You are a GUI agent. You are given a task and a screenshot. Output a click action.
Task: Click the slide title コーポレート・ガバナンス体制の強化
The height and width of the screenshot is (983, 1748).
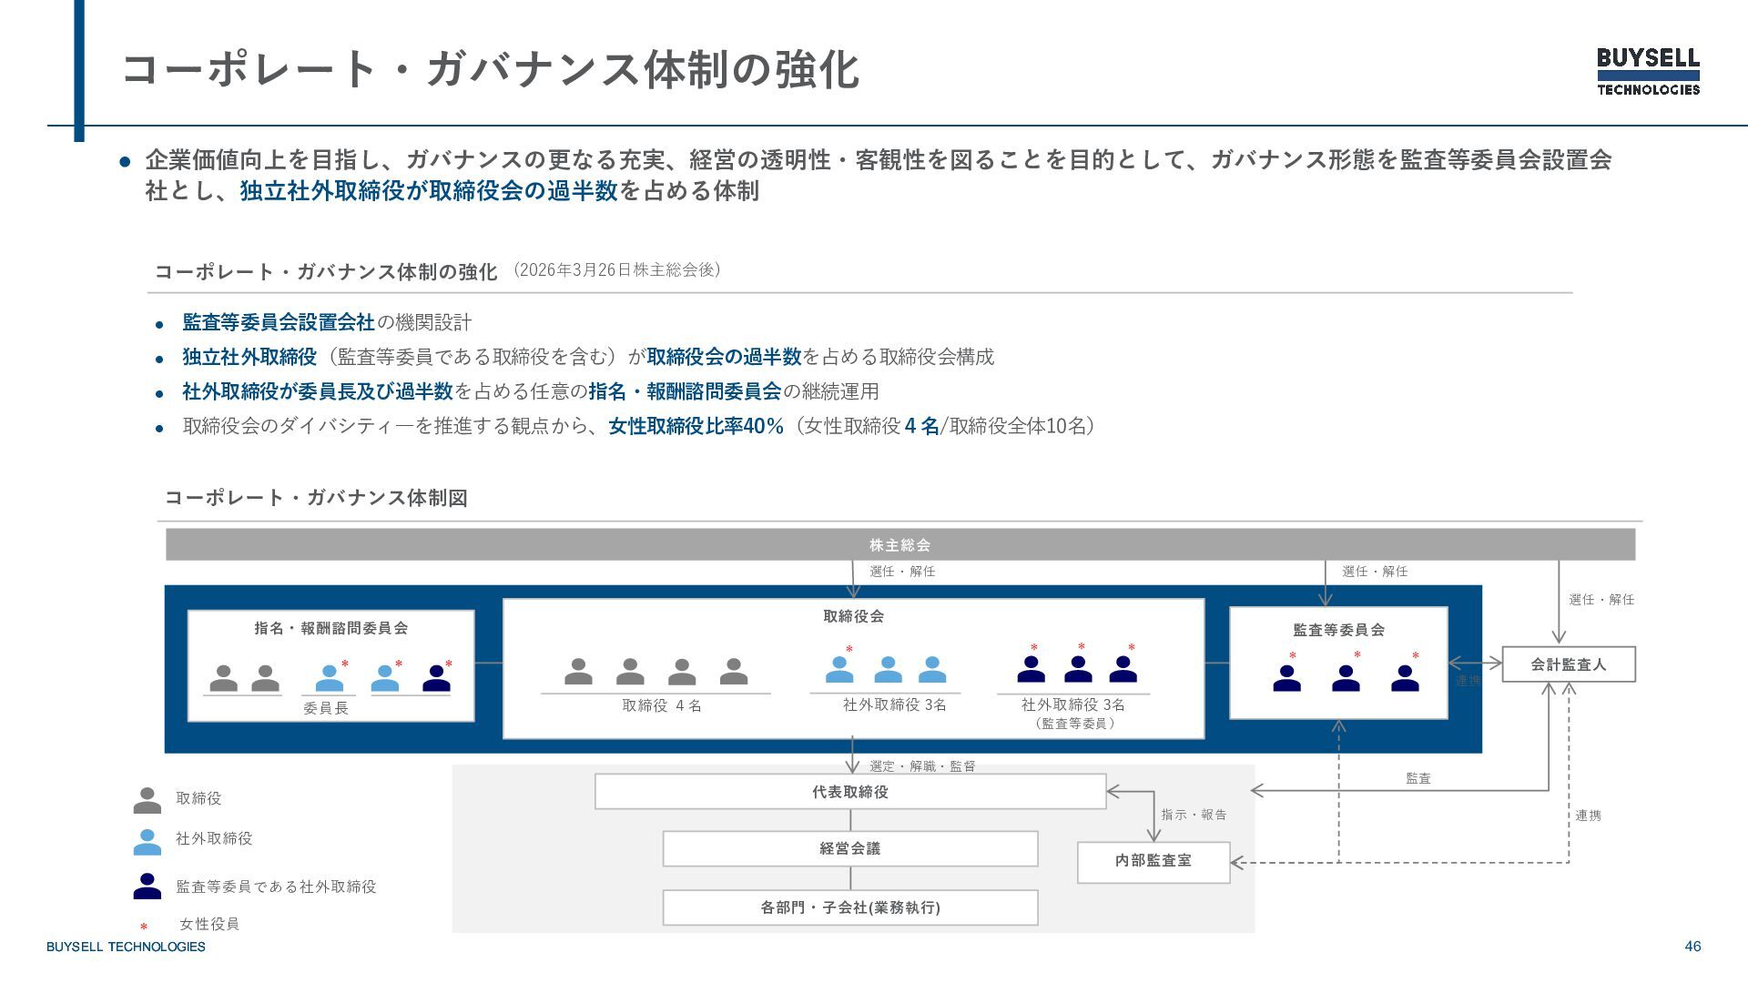click(491, 69)
